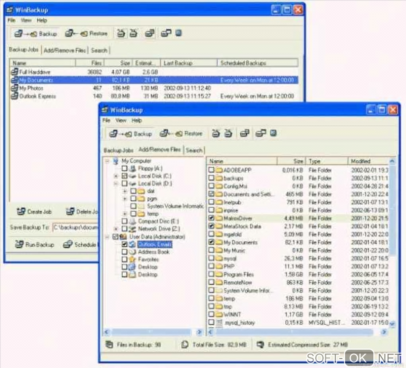
Task: Click Backup toolbar button in back window
Action: 35,34
